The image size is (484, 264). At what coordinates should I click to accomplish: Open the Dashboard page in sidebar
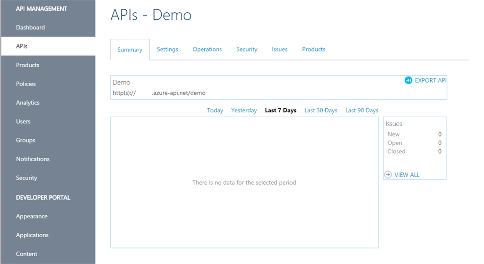pyautogui.click(x=30, y=27)
